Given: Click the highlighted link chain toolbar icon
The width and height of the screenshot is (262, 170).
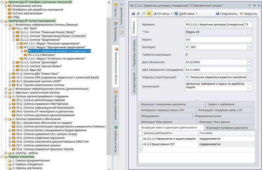Looking at the screenshot, I should click(149, 13).
